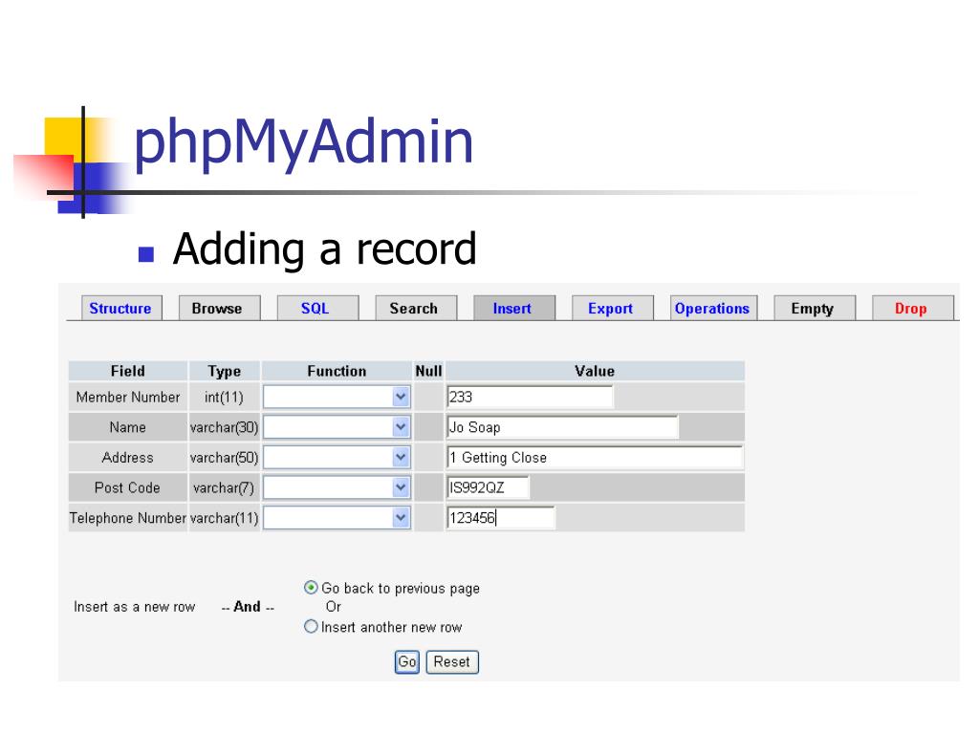Click the 'Address' field label
This screenshot has height=734, width=979.
click(x=127, y=458)
